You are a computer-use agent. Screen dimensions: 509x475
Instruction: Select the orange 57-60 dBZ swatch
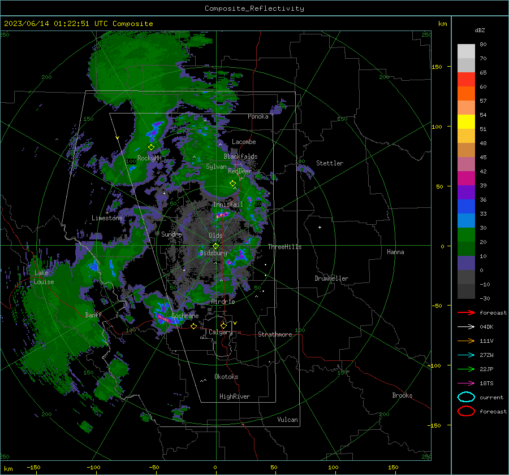click(466, 93)
